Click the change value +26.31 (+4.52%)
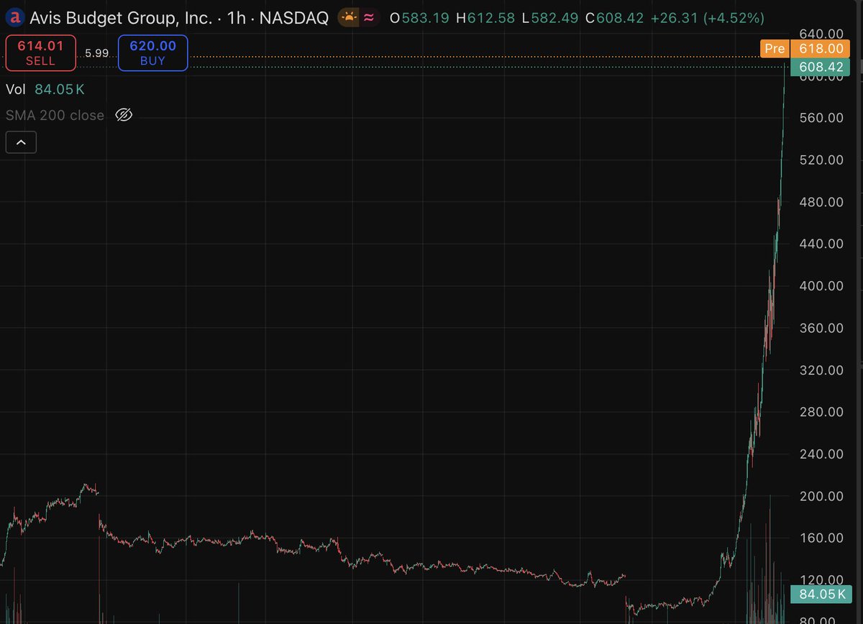The height and width of the screenshot is (624, 863). 708,18
